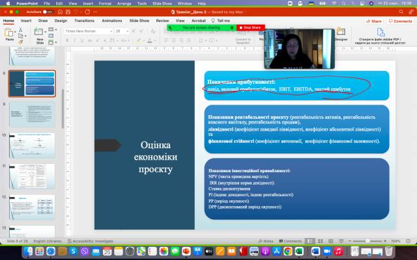Toggle Bold formatting
This screenshot has height=260, width=417.
tap(67, 40)
